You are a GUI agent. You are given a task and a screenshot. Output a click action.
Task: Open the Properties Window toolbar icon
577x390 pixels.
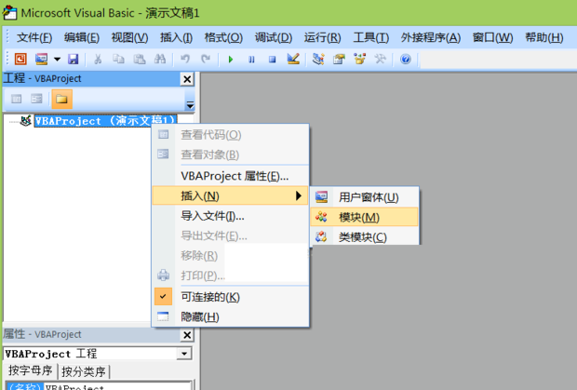(x=339, y=59)
